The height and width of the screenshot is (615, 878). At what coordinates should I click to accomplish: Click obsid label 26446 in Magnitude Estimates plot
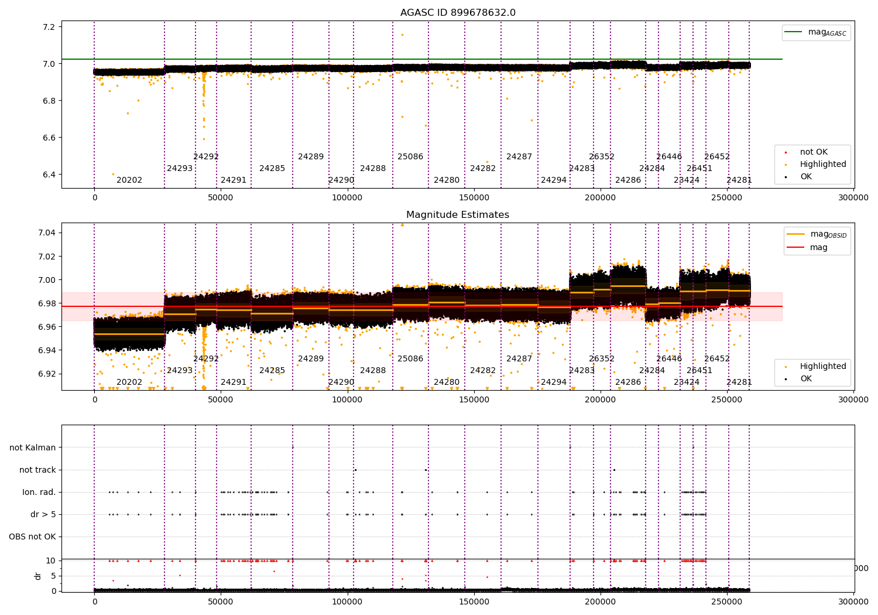(669, 358)
